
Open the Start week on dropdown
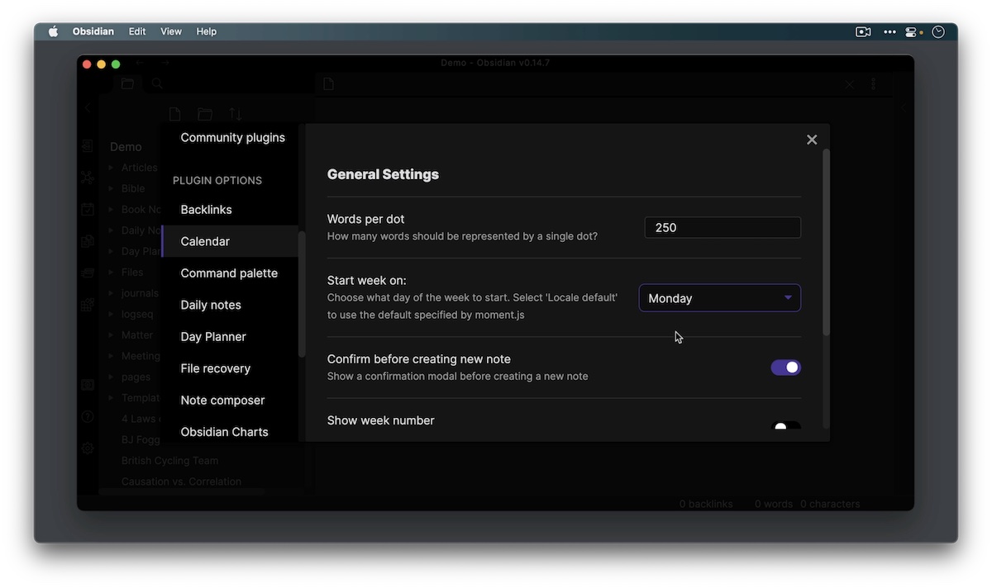720,298
